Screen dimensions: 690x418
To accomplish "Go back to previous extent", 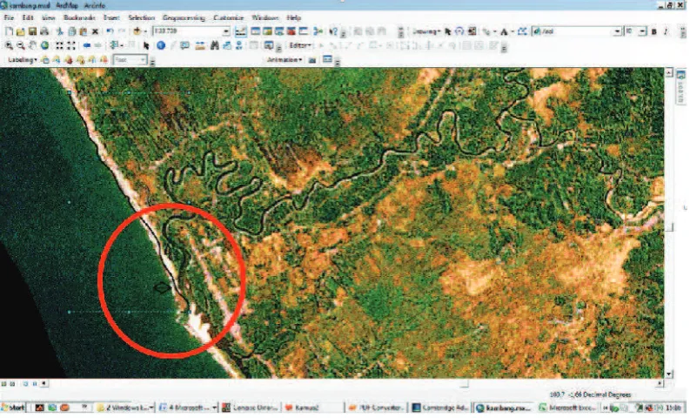I will (x=87, y=46).
